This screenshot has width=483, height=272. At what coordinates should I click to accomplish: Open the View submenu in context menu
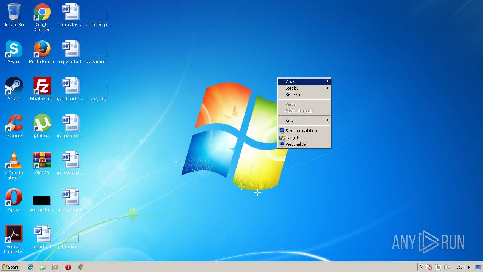[304, 82]
